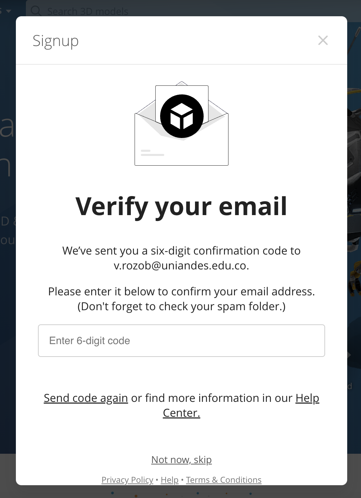Click the spam folder reminder text
361x498 pixels.
coord(182,306)
